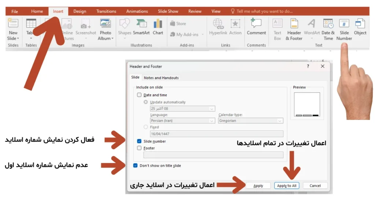Enable the Date and time checkbox
The image size is (375, 203).
pos(139,95)
